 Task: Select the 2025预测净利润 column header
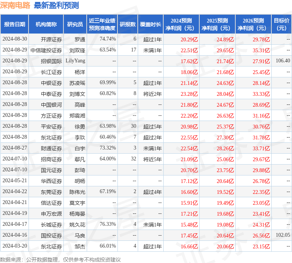[x=217, y=24]
